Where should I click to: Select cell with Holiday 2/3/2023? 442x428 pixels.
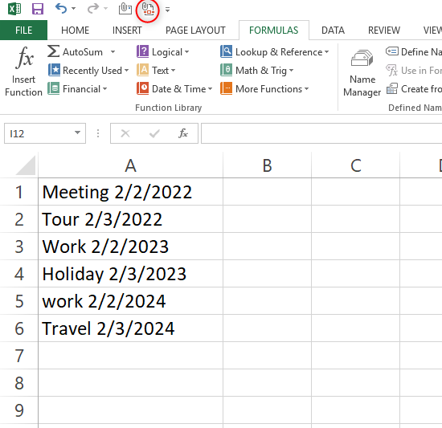[x=130, y=274]
